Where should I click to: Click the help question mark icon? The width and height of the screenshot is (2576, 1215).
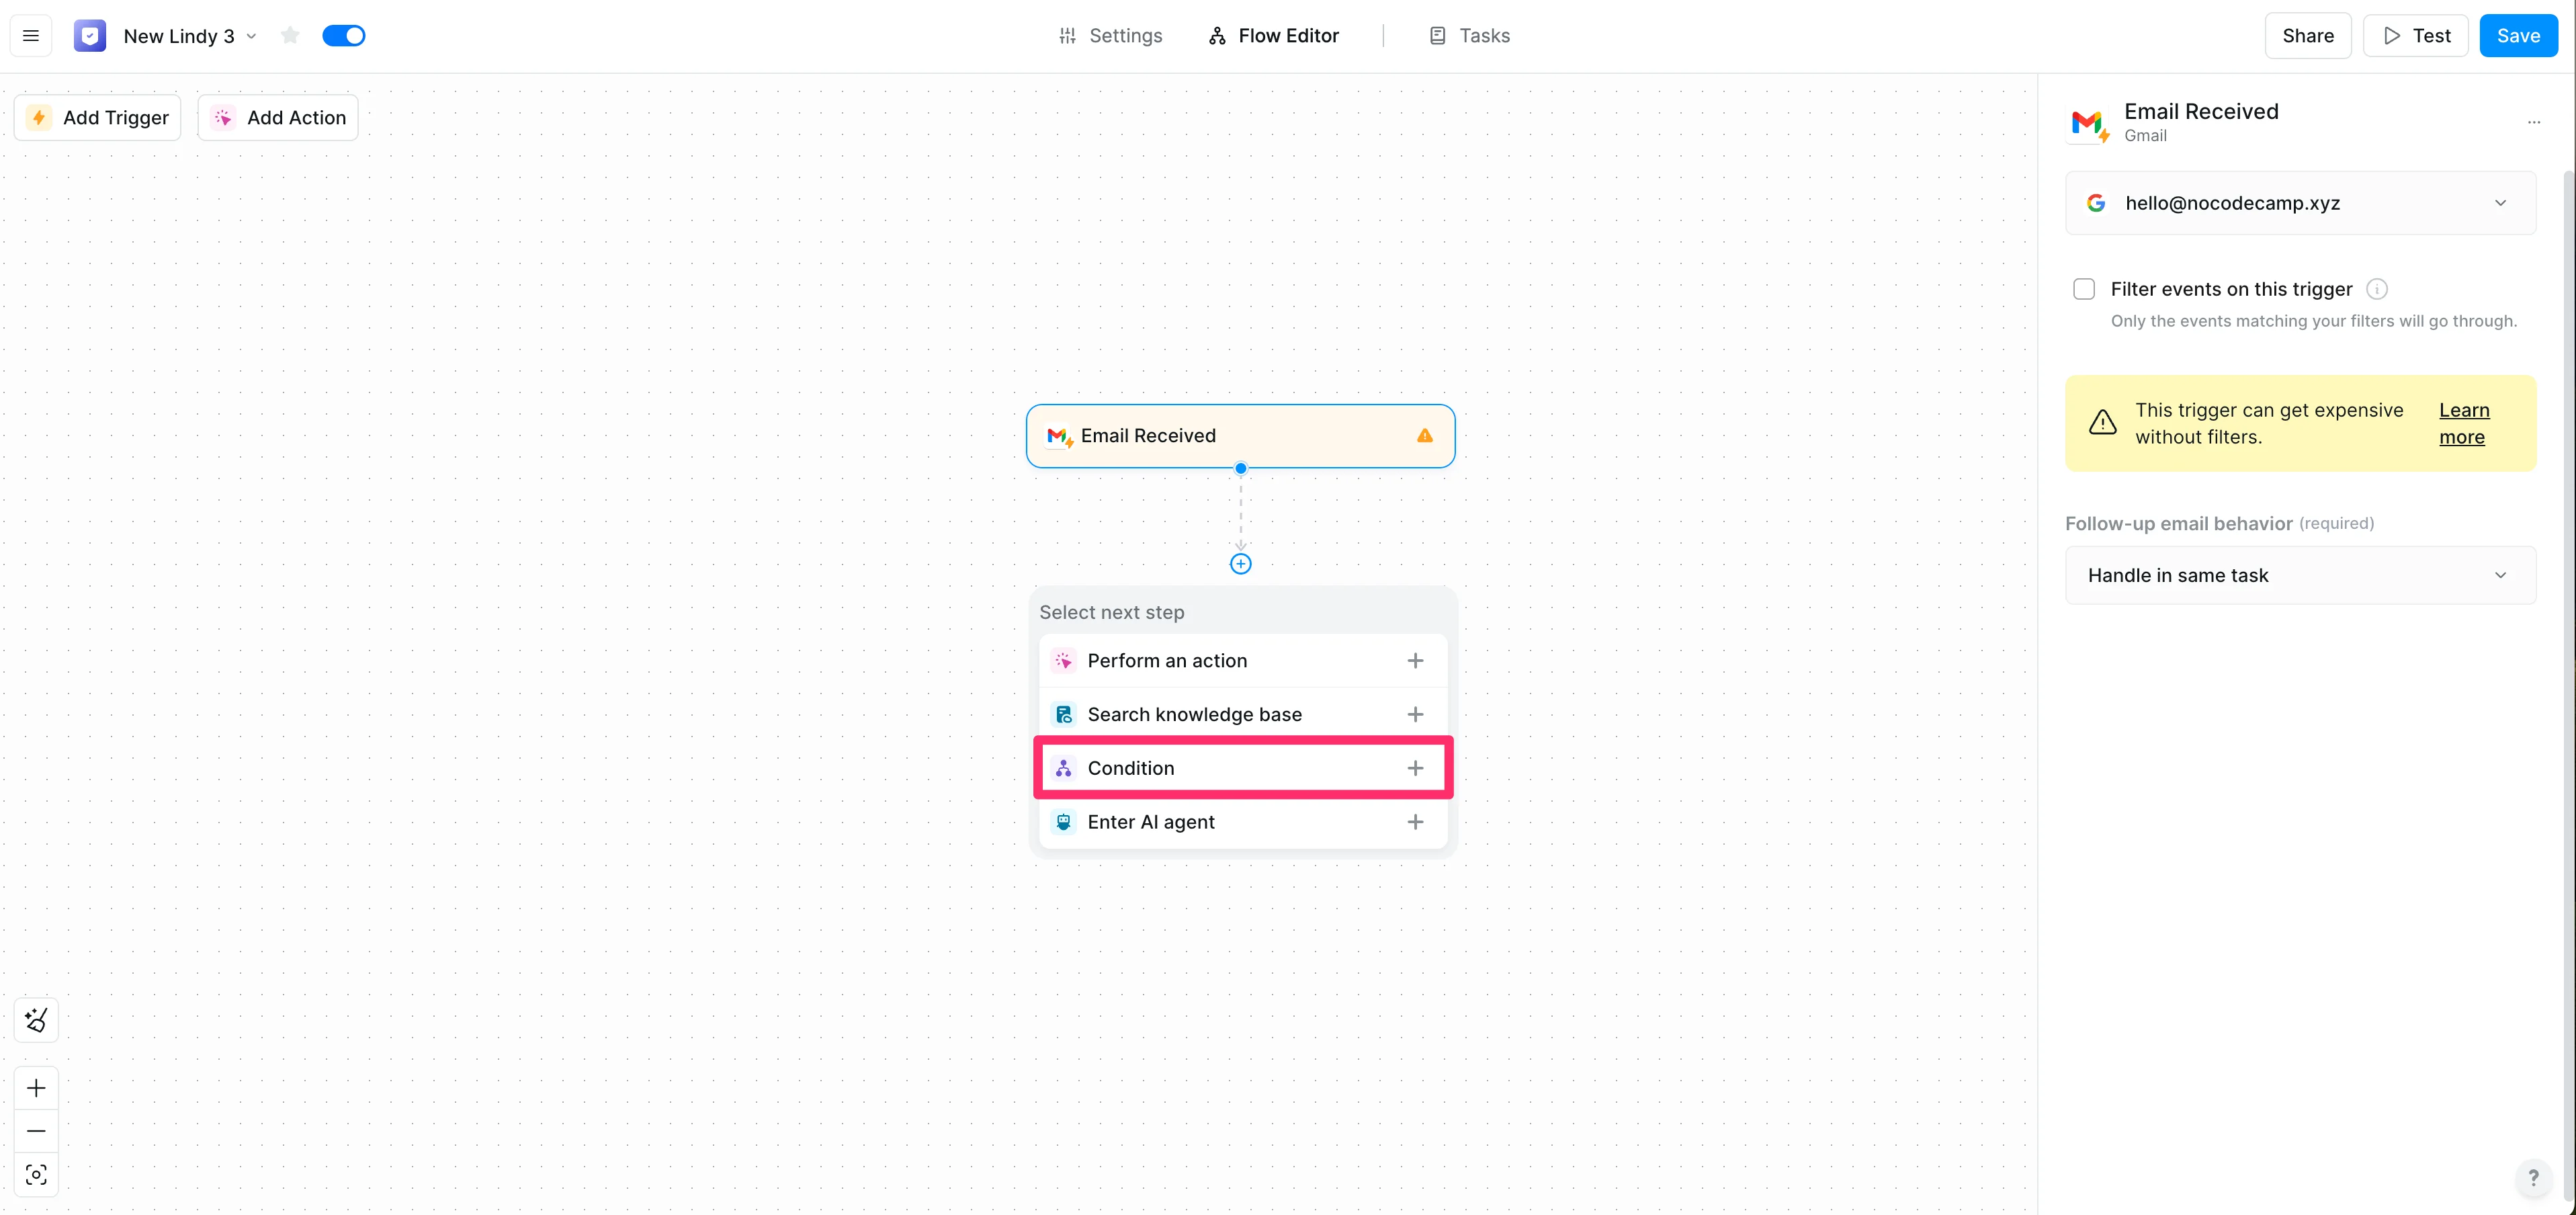click(2533, 1178)
